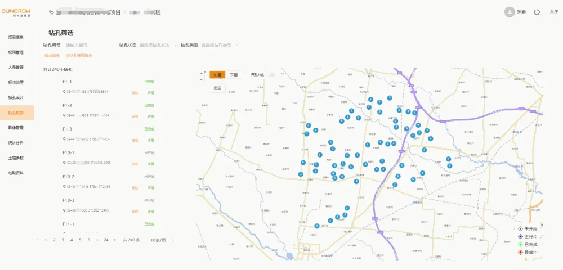Click the location pin icon of F1-3
The width and height of the screenshot is (563, 270).
(64, 139)
